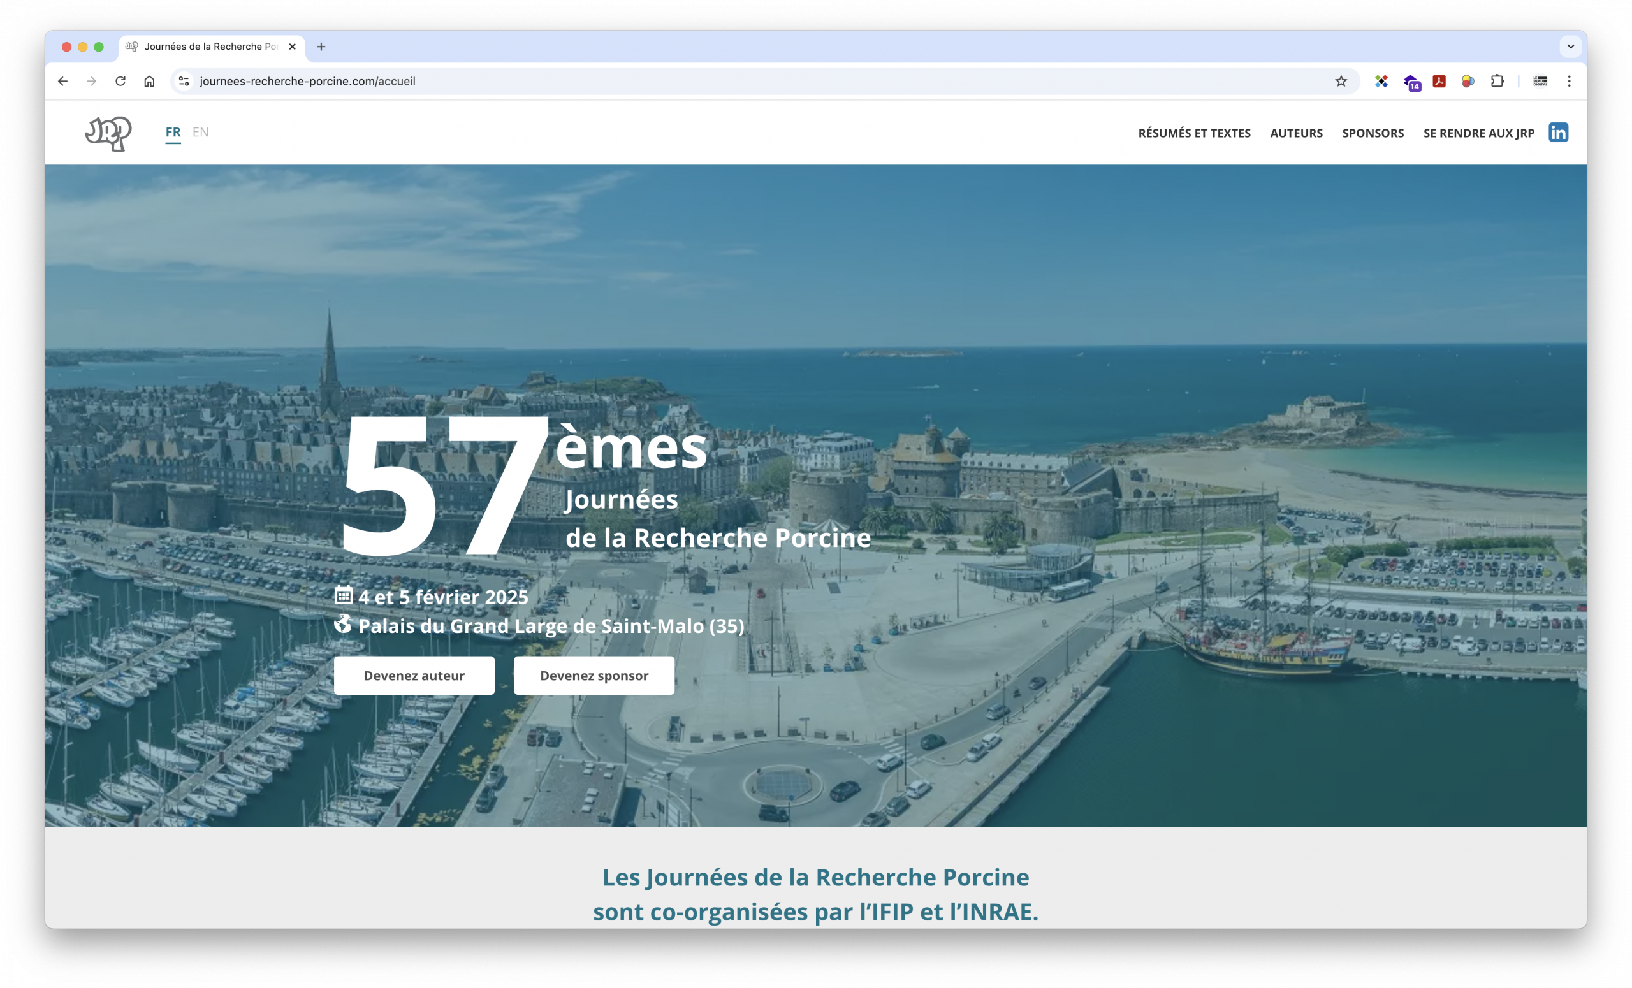Click the JRP logo in header
This screenshot has width=1632, height=988.
[x=108, y=133]
